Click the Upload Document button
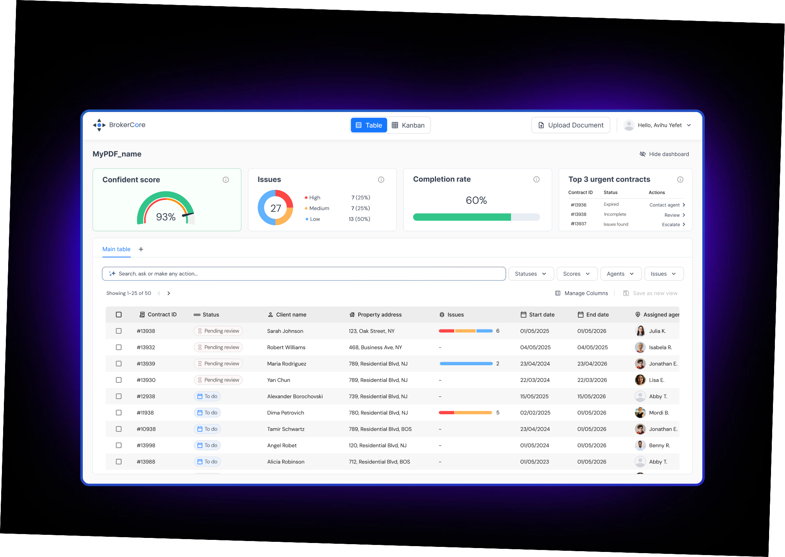The width and height of the screenshot is (785, 557). [570, 125]
